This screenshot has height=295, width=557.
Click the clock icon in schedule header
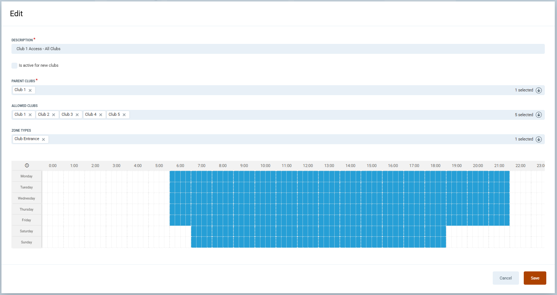click(27, 166)
